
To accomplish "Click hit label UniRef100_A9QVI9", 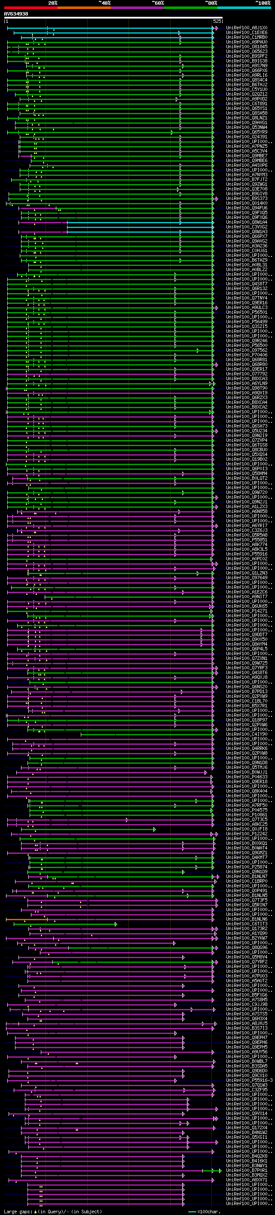I will point(247,393).
